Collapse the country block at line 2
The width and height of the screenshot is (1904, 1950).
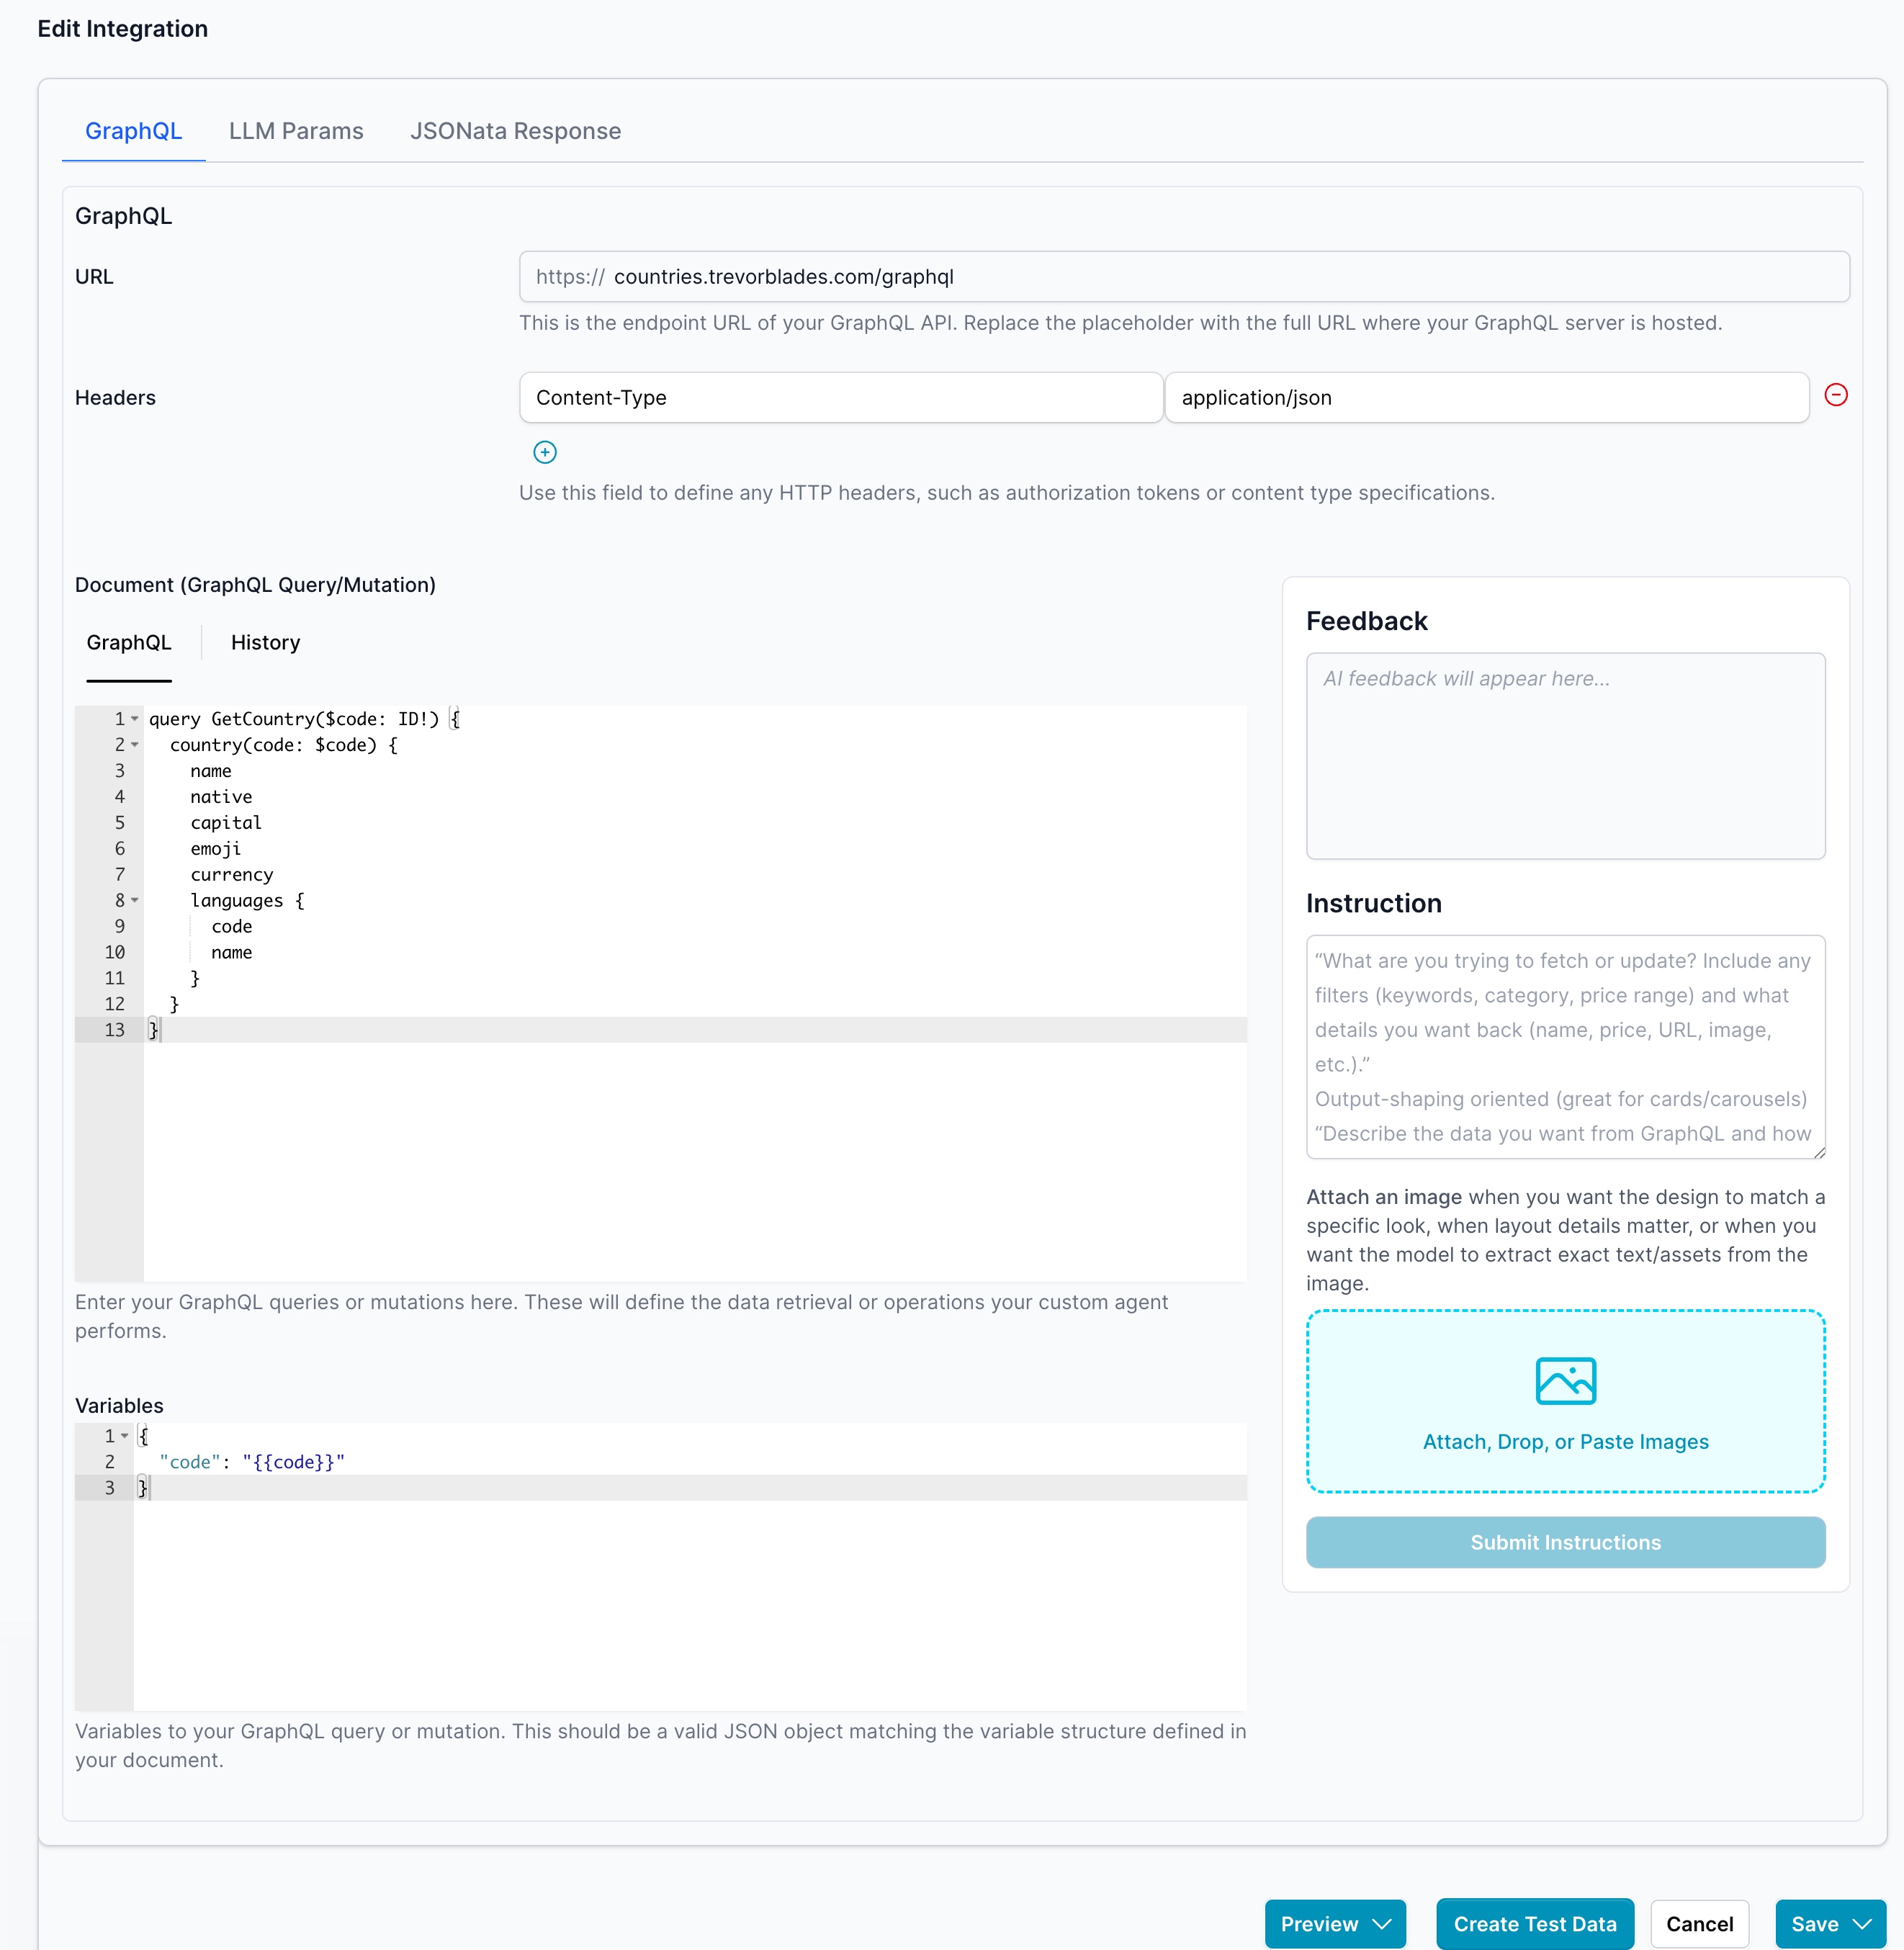pyautogui.click(x=133, y=745)
